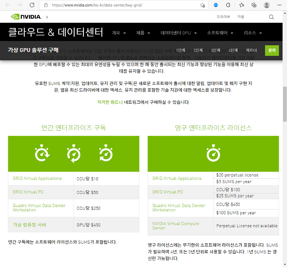Image resolution: width=287 pixels, height=267 pixels.
Task: Expand the 소프트웨어 dropdown menu
Action: (220, 33)
